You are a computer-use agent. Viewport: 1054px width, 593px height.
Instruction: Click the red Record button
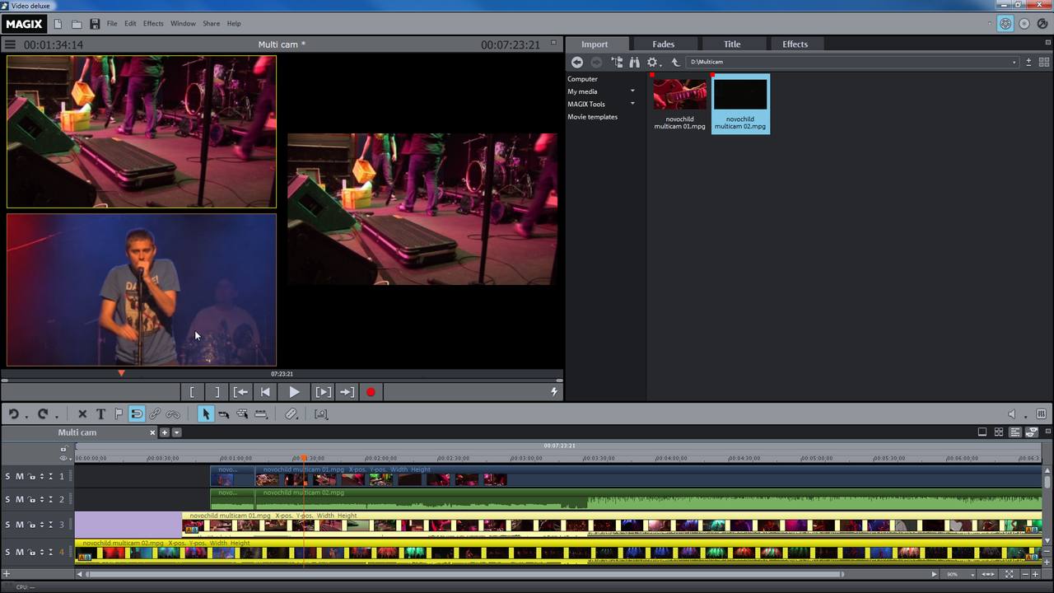pyautogui.click(x=371, y=393)
